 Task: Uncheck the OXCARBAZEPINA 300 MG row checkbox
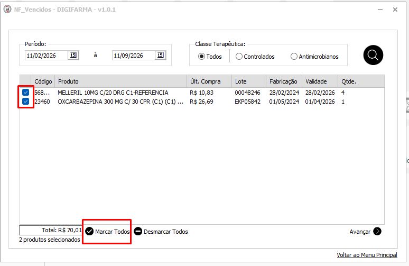click(x=25, y=102)
